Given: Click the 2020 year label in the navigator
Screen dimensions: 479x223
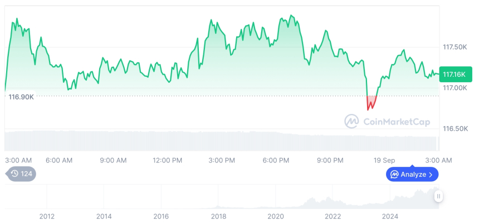Looking at the screenshot, I should pyautogui.click(x=276, y=216).
